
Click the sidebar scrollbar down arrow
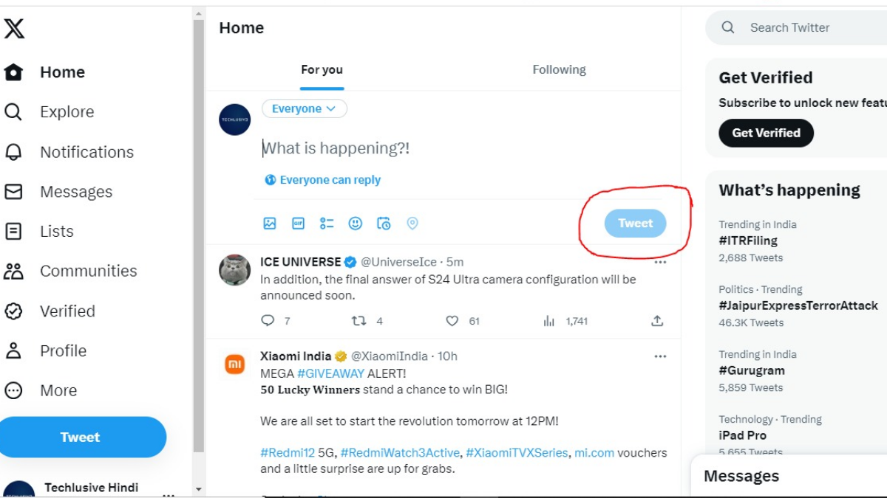click(x=198, y=489)
